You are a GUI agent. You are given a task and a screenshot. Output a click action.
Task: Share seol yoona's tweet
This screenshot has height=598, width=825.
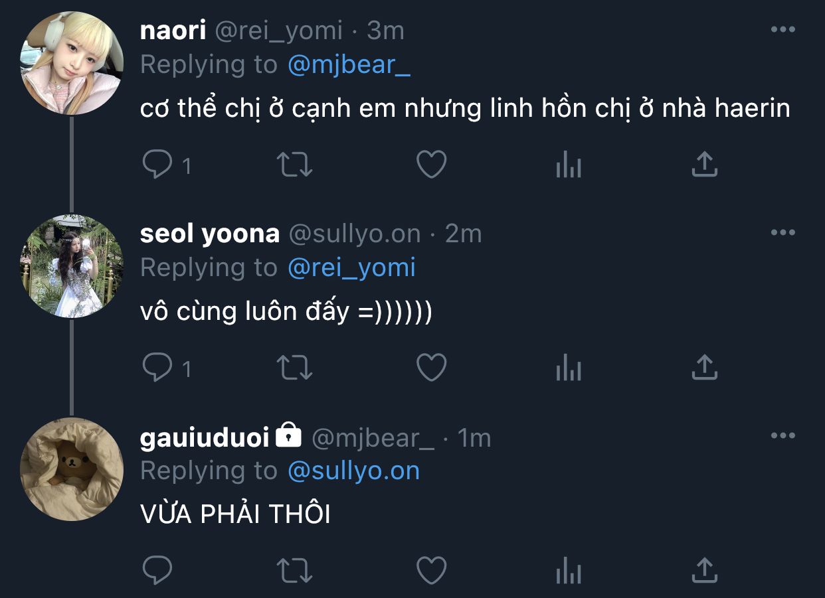tap(705, 367)
